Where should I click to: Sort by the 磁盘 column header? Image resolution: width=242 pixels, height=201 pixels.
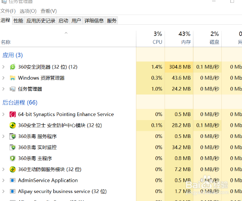207,39
